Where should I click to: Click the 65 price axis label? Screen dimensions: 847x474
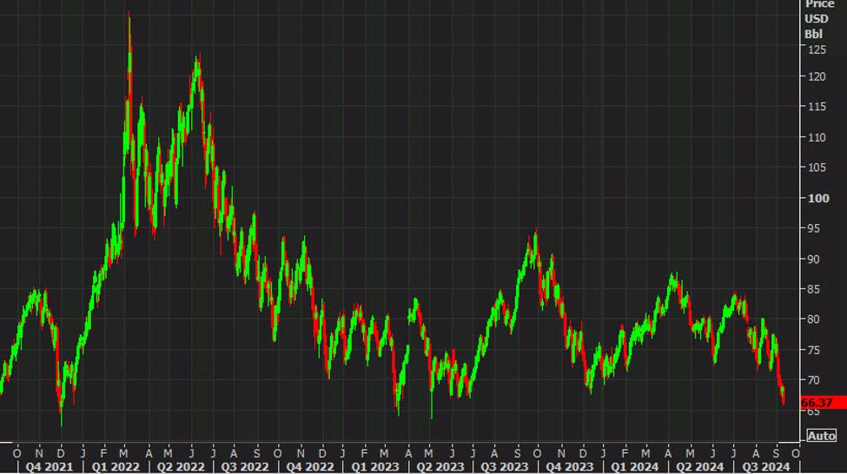812,411
